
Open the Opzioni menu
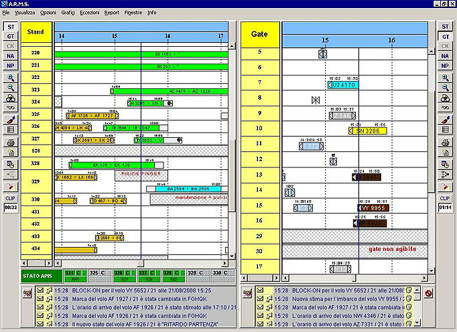click(48, 13)
